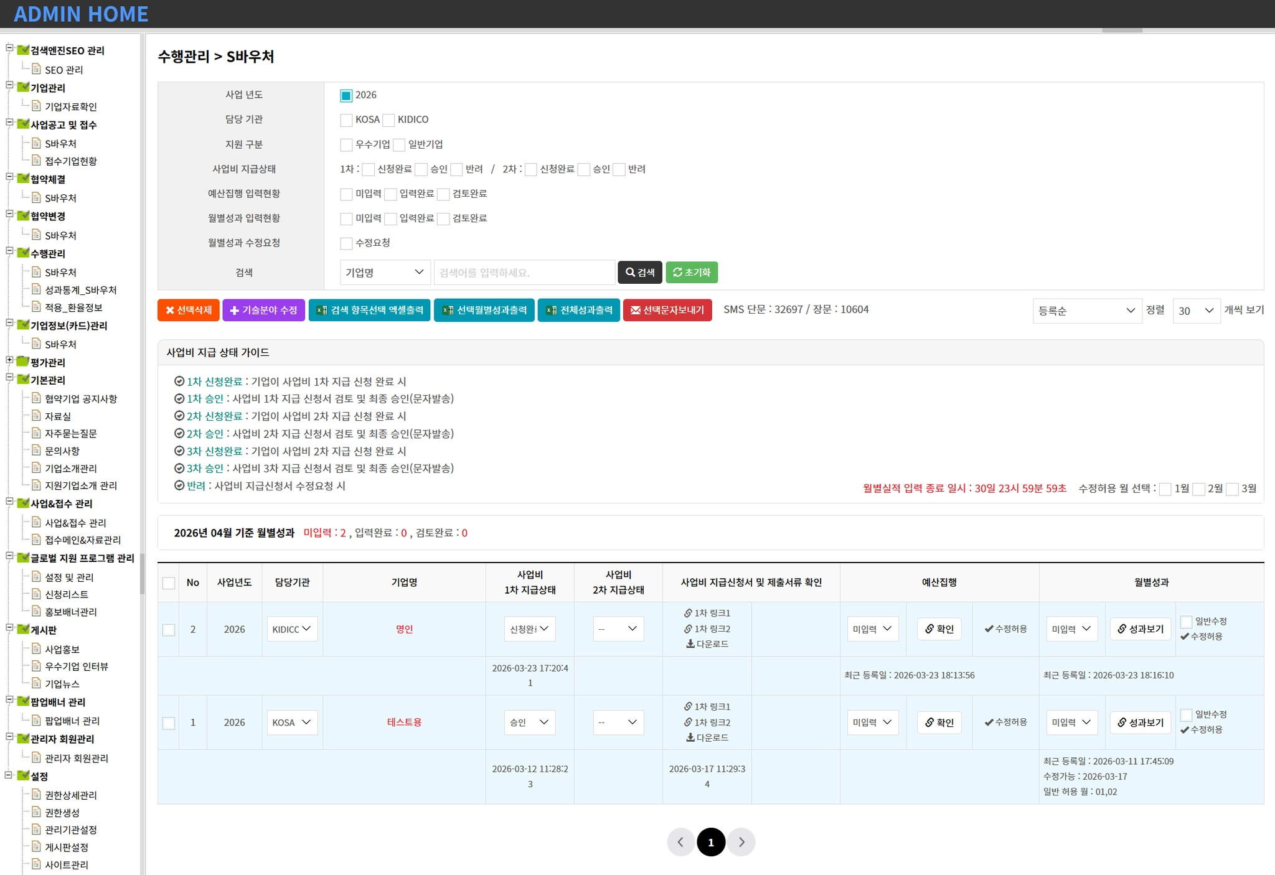
Task: Open the 기업명 search type dropdown
Action: click(385, 273)
